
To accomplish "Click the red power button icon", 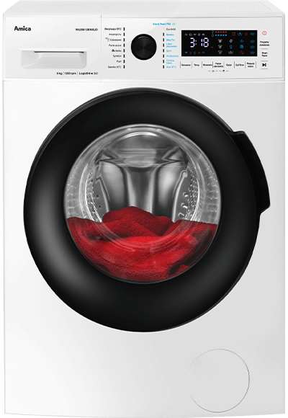I will (x=264, y=33).
